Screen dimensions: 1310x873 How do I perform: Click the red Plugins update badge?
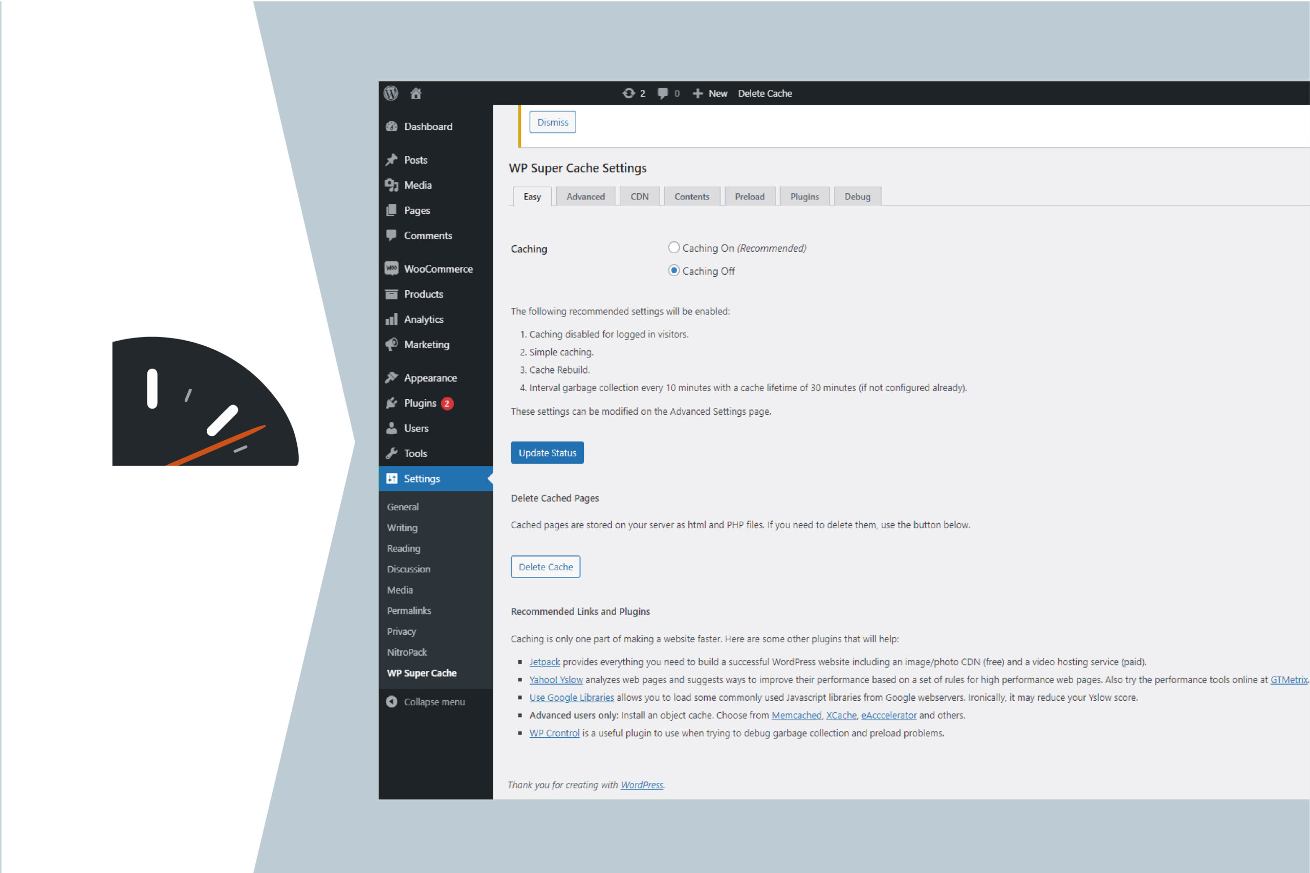click(x=447, y=404)
